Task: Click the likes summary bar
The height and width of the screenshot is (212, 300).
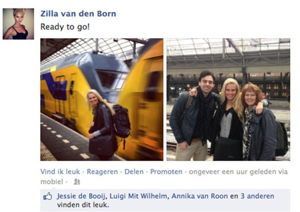Action: point(165,200)
